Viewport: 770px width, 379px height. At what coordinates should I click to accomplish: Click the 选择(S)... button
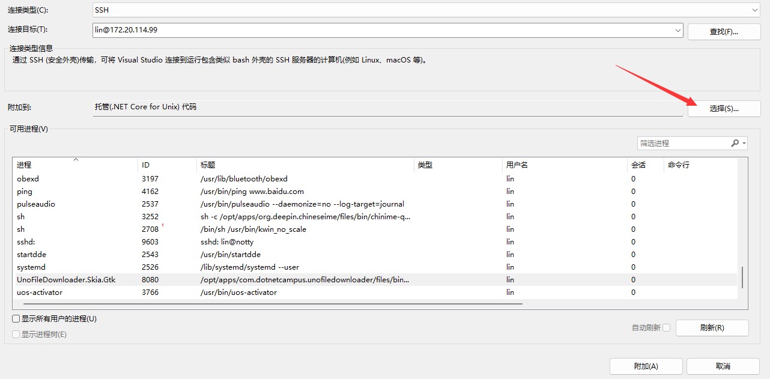(724, 108)
